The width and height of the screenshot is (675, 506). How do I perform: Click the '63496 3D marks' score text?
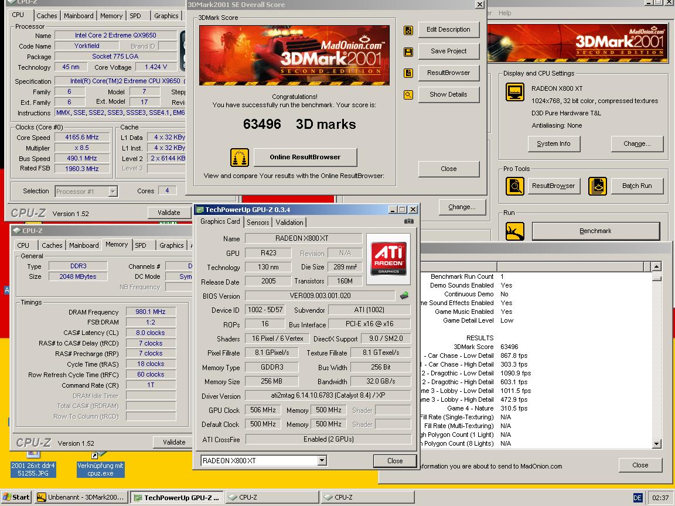coord(299,124)
